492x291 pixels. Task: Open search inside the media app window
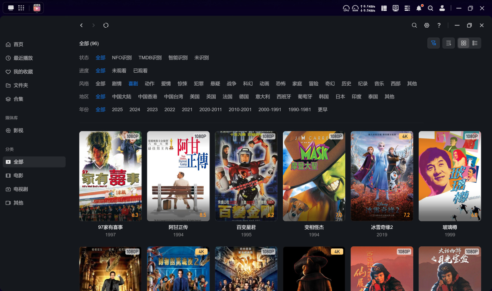click(x=414, y=25)
